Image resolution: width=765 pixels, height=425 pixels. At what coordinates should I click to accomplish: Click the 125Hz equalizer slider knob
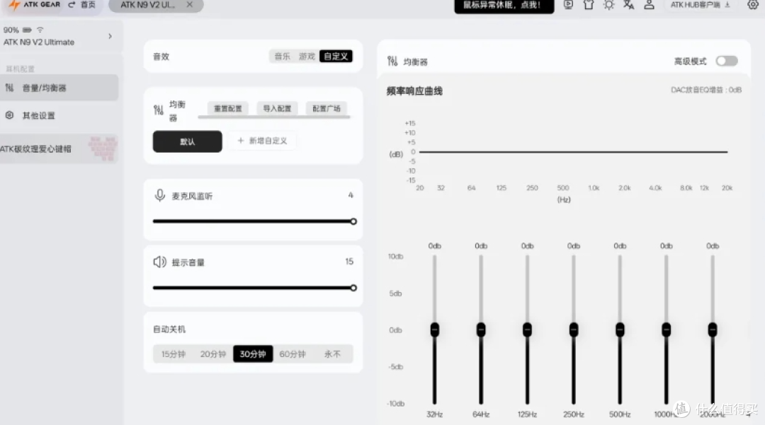[527, 330]
